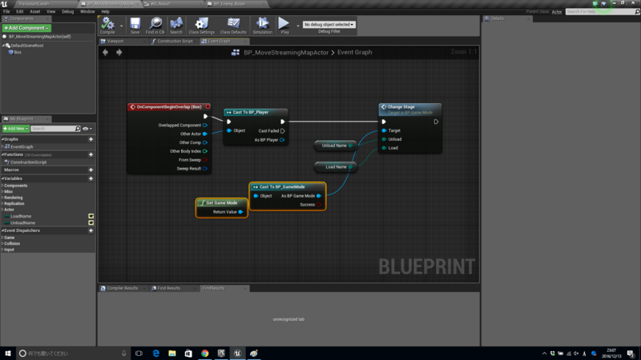Select the OnComponentBeginOverlap (Box) event node

169,107
